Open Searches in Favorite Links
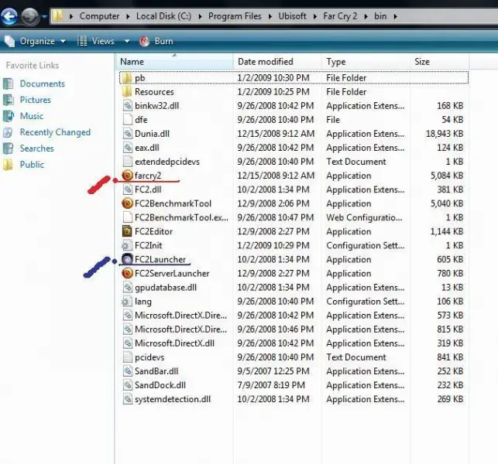 tap(37, 148)
